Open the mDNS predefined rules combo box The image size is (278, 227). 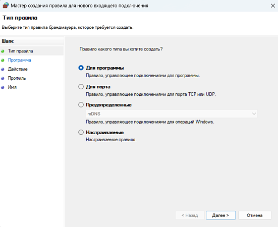point(172,114)
